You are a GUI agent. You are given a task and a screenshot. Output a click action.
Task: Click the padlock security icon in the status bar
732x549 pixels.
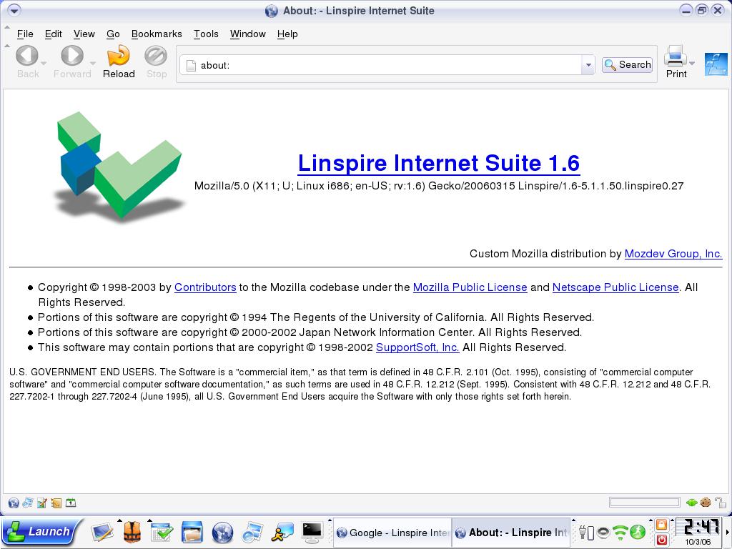[x=720, y=503]
